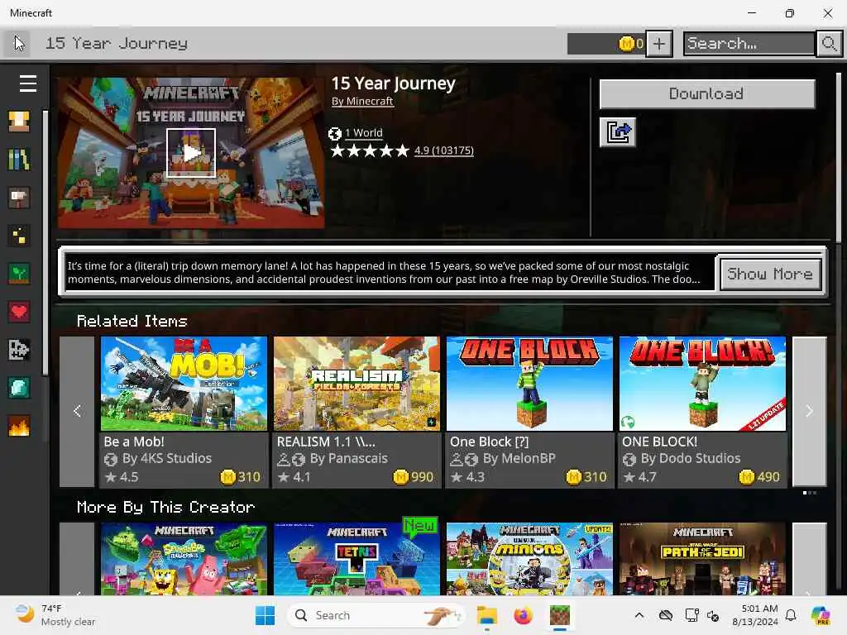Open the hamburger menu in the sidebar
The image size is (847, 635).
(x=27, y=84)
